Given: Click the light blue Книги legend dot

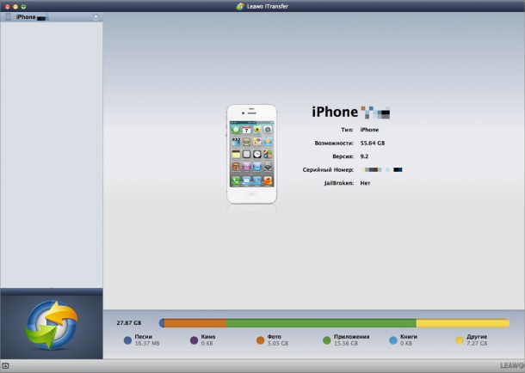Looking at the screenshot, I should click(x=393, y=340).
